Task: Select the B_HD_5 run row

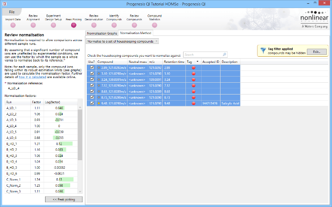Action: [x=41, y=168]
